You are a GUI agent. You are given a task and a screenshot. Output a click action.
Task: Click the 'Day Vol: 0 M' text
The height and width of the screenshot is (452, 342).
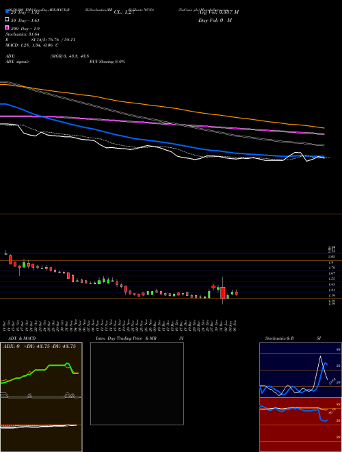[x=215, y=21]
